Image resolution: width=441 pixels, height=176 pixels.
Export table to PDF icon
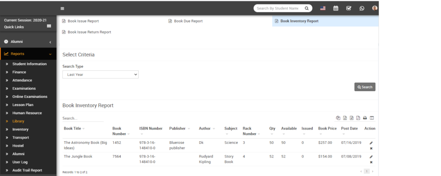[358, 118]
